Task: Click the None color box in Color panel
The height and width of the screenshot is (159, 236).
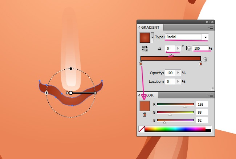Action: 142,129
